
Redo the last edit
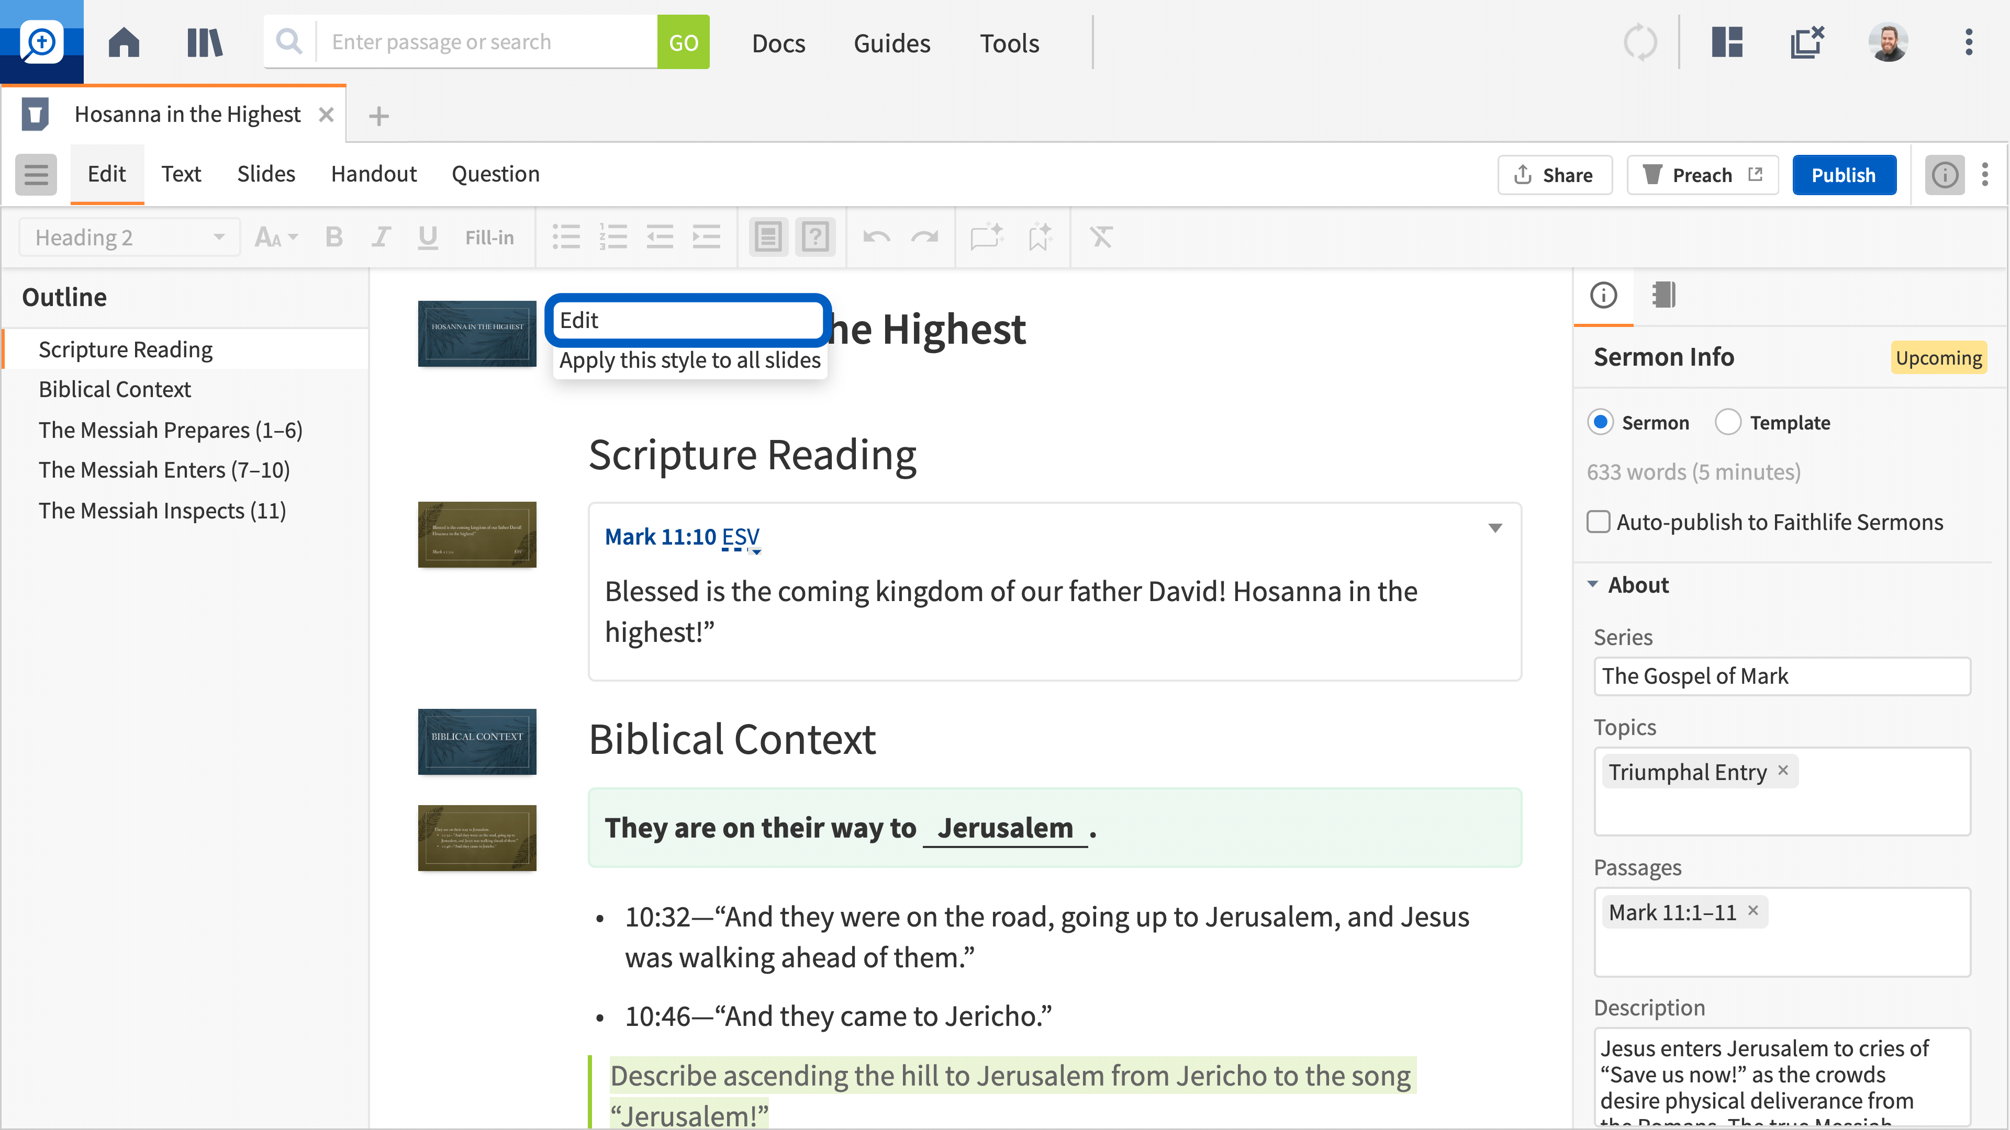[x=924, y=237]
